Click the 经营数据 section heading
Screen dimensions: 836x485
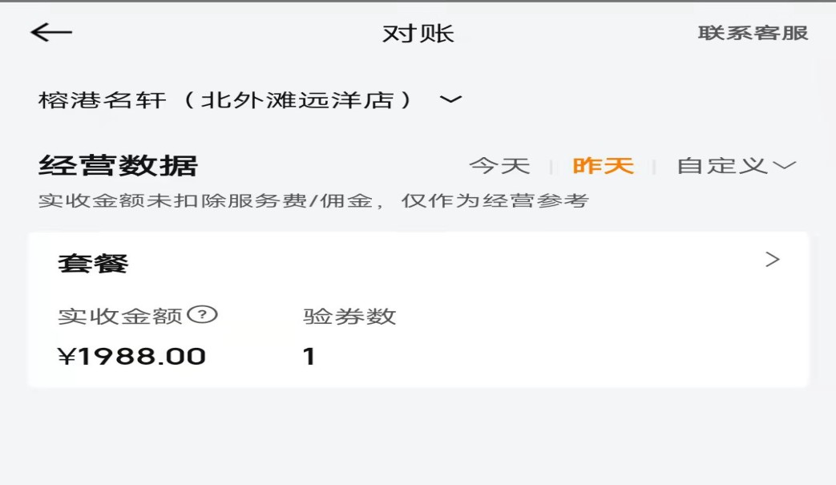point(118,165)
